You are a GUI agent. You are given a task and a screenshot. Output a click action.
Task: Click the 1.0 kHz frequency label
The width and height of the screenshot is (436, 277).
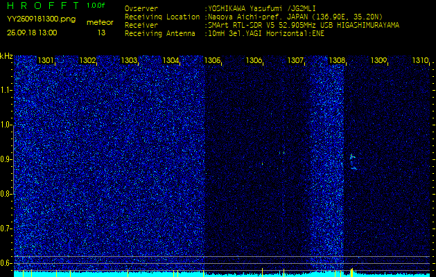coord(6,125)
